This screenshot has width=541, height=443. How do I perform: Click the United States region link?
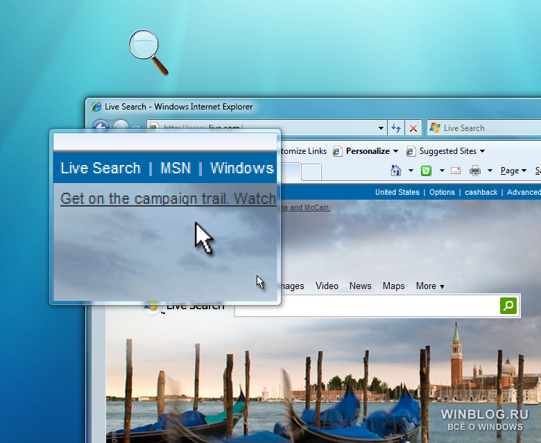[x=397, y=192]
